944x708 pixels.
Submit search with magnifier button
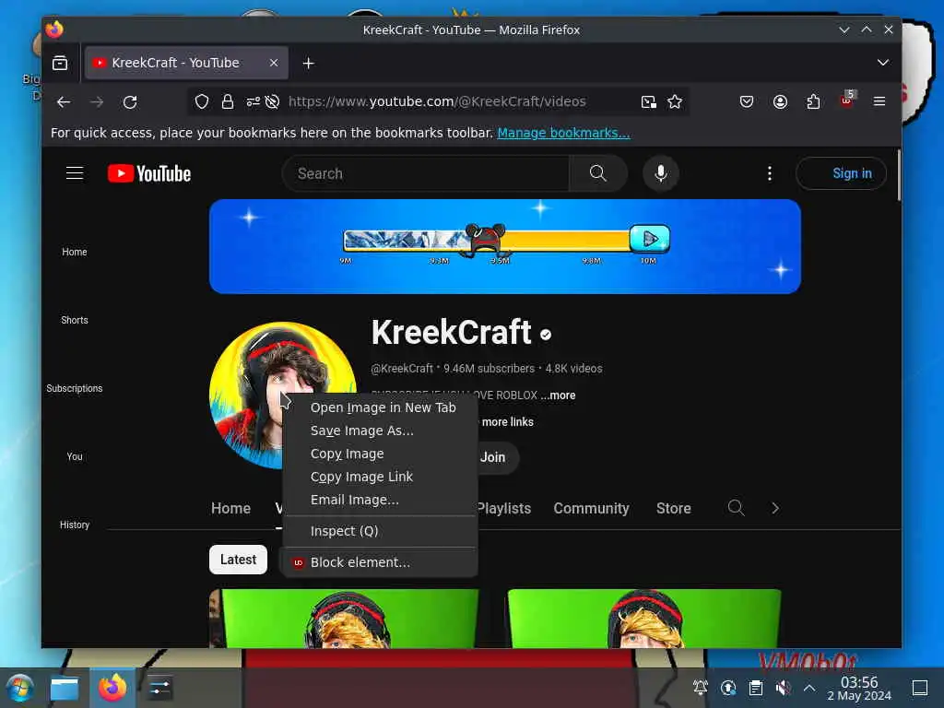pos(597,173)
